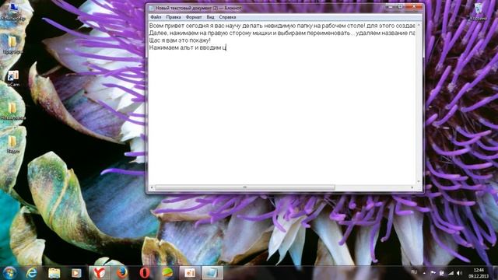This screenshot has height=280, width=498.
Task: Launch Opera browser from the taskbar
Action: [145, 273]
